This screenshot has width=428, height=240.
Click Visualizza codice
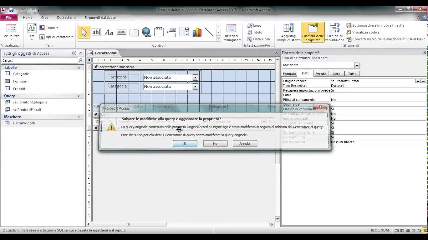363,32
